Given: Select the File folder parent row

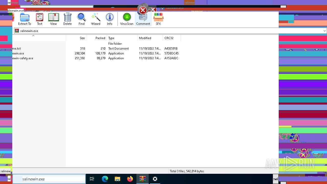Looking at the screenshot, I should click(97, 44).
